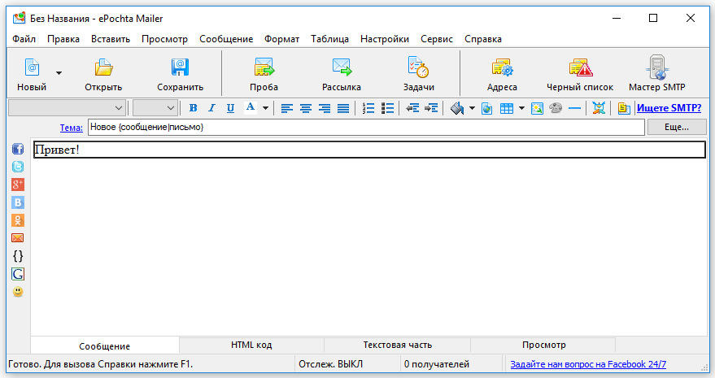Click the Google+ sidebar icon

[x=18, y=185]
